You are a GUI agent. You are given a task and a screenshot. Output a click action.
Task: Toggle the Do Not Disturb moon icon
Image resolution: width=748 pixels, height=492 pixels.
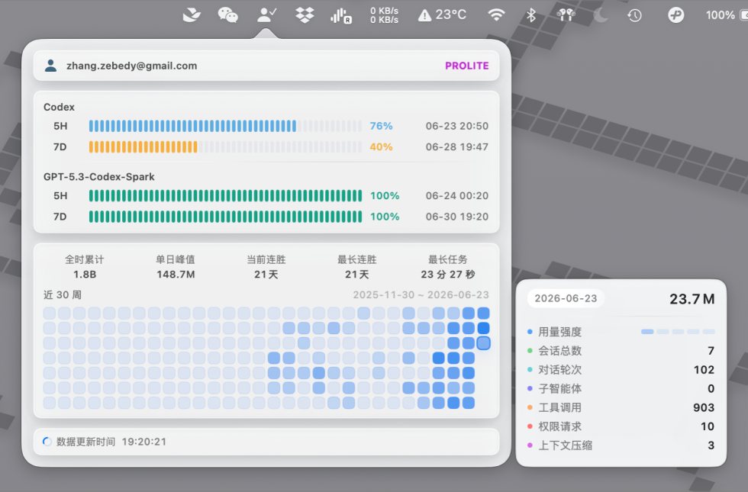(600, 15)
